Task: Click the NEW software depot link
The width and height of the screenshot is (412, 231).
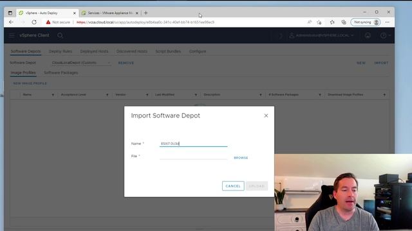Action: pyautogui.click(x=361, y=63)
